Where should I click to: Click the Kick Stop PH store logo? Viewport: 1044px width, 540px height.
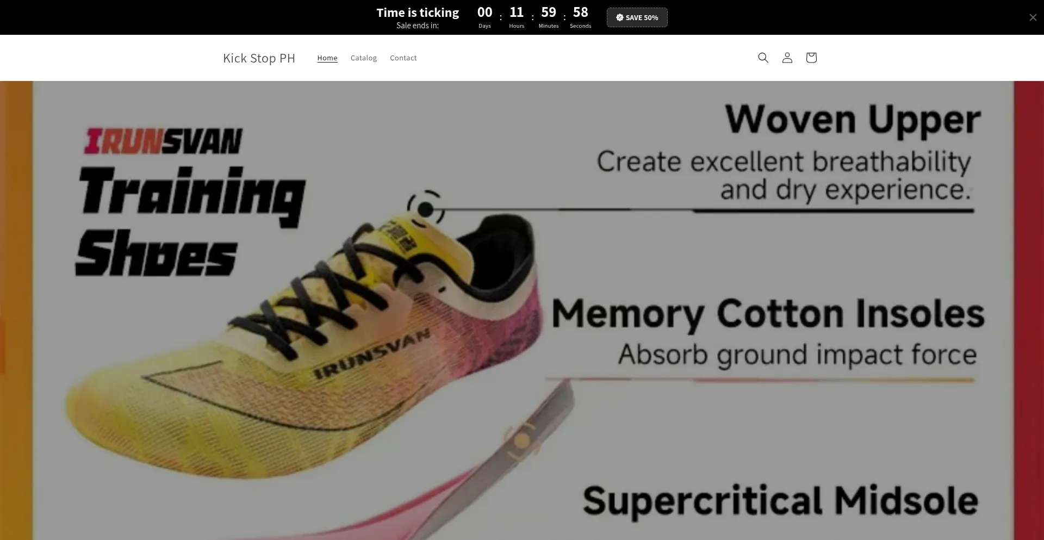259,58
